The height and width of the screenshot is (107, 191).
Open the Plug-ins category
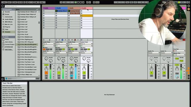[x=7, y=27]
